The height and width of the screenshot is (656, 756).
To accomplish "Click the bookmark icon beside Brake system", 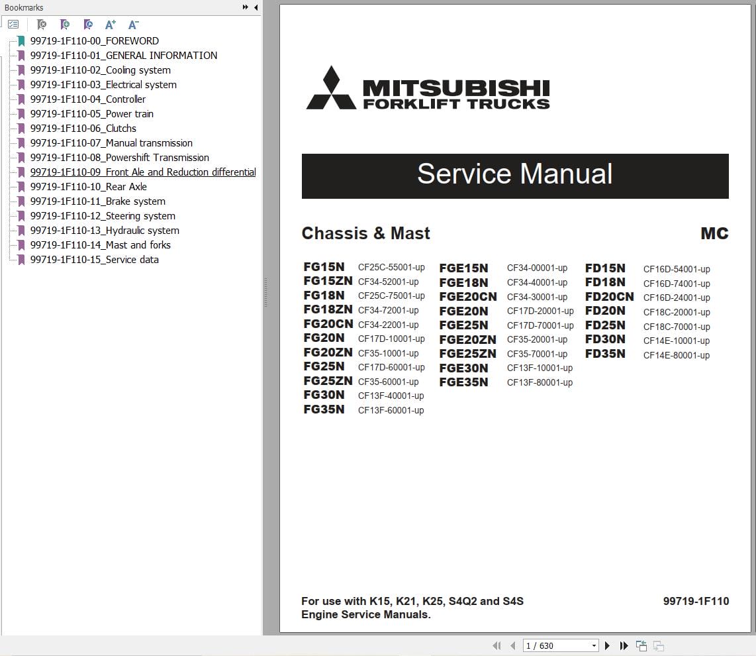I will coord(21,201).
